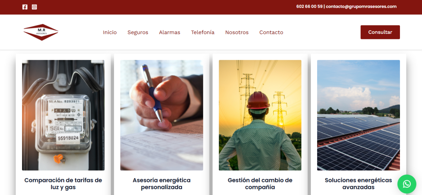Navigate to the Nosotros section

coord(237,32)
